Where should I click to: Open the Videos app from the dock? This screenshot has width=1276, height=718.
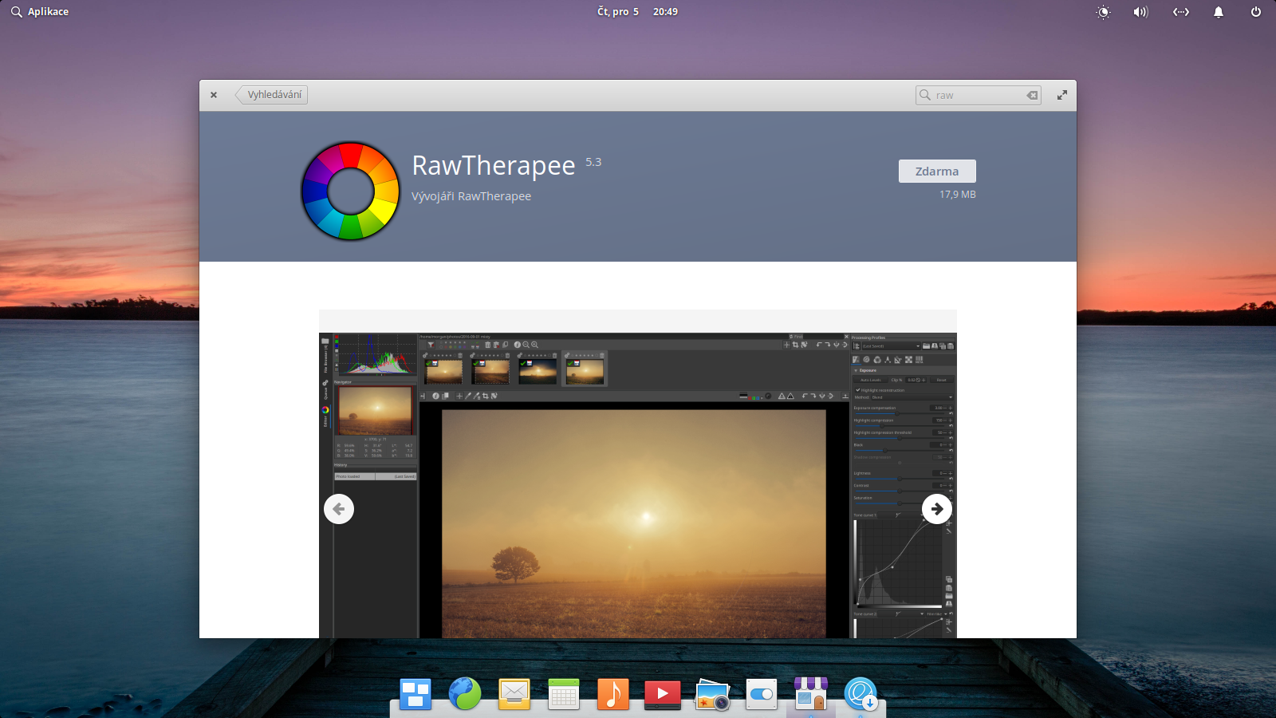[x=662, y=694]
